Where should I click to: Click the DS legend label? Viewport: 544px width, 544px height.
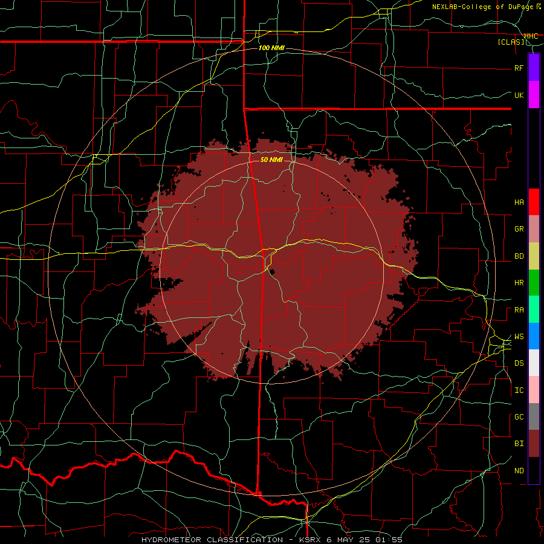coord(519,363)
